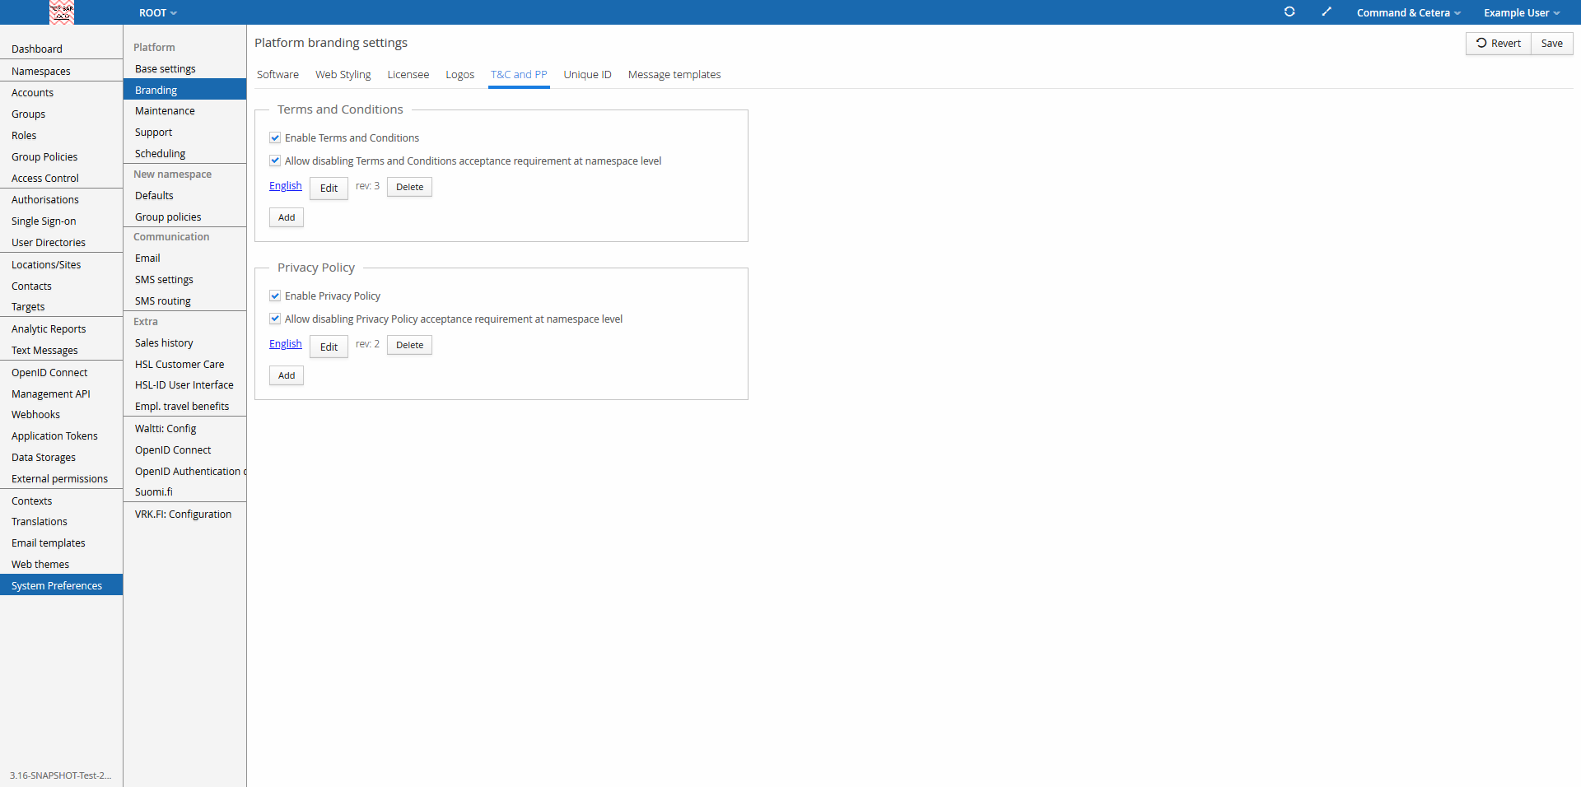Switch to the Web Styling tab

343,75
